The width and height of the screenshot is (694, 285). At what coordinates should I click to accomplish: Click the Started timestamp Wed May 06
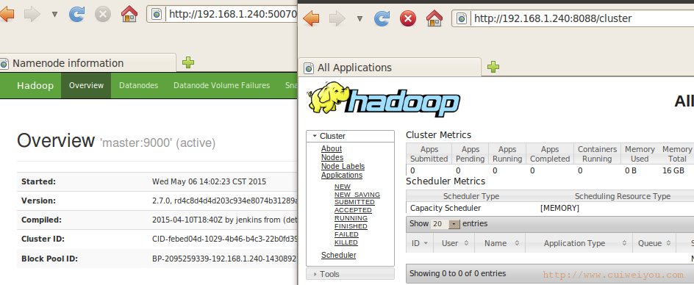click(210, 181)
